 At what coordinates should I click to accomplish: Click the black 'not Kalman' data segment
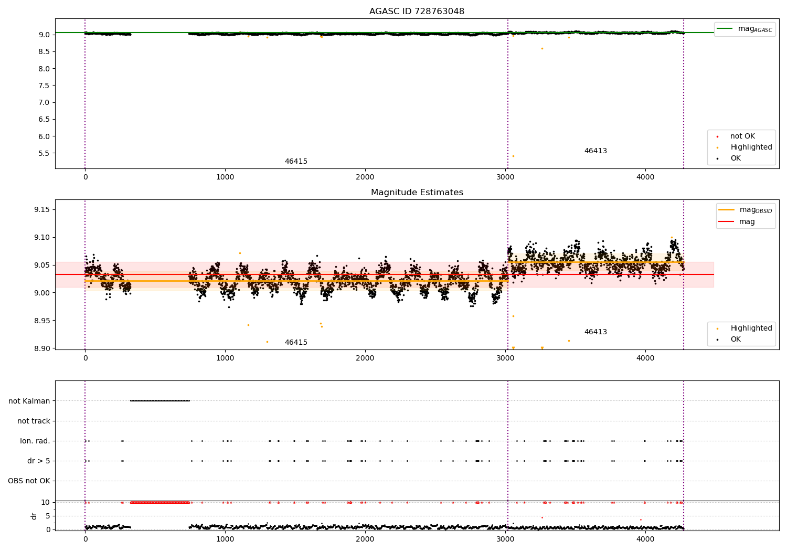point(160,400)
